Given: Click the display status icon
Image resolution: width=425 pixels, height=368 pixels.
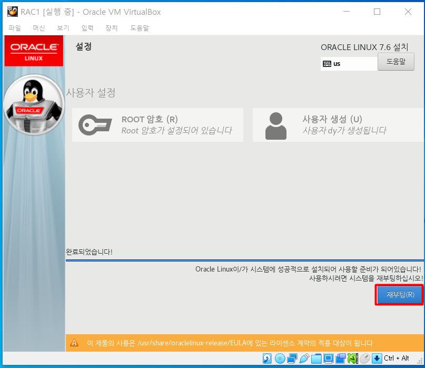Looking at the screenshot, I should [328, 358].
